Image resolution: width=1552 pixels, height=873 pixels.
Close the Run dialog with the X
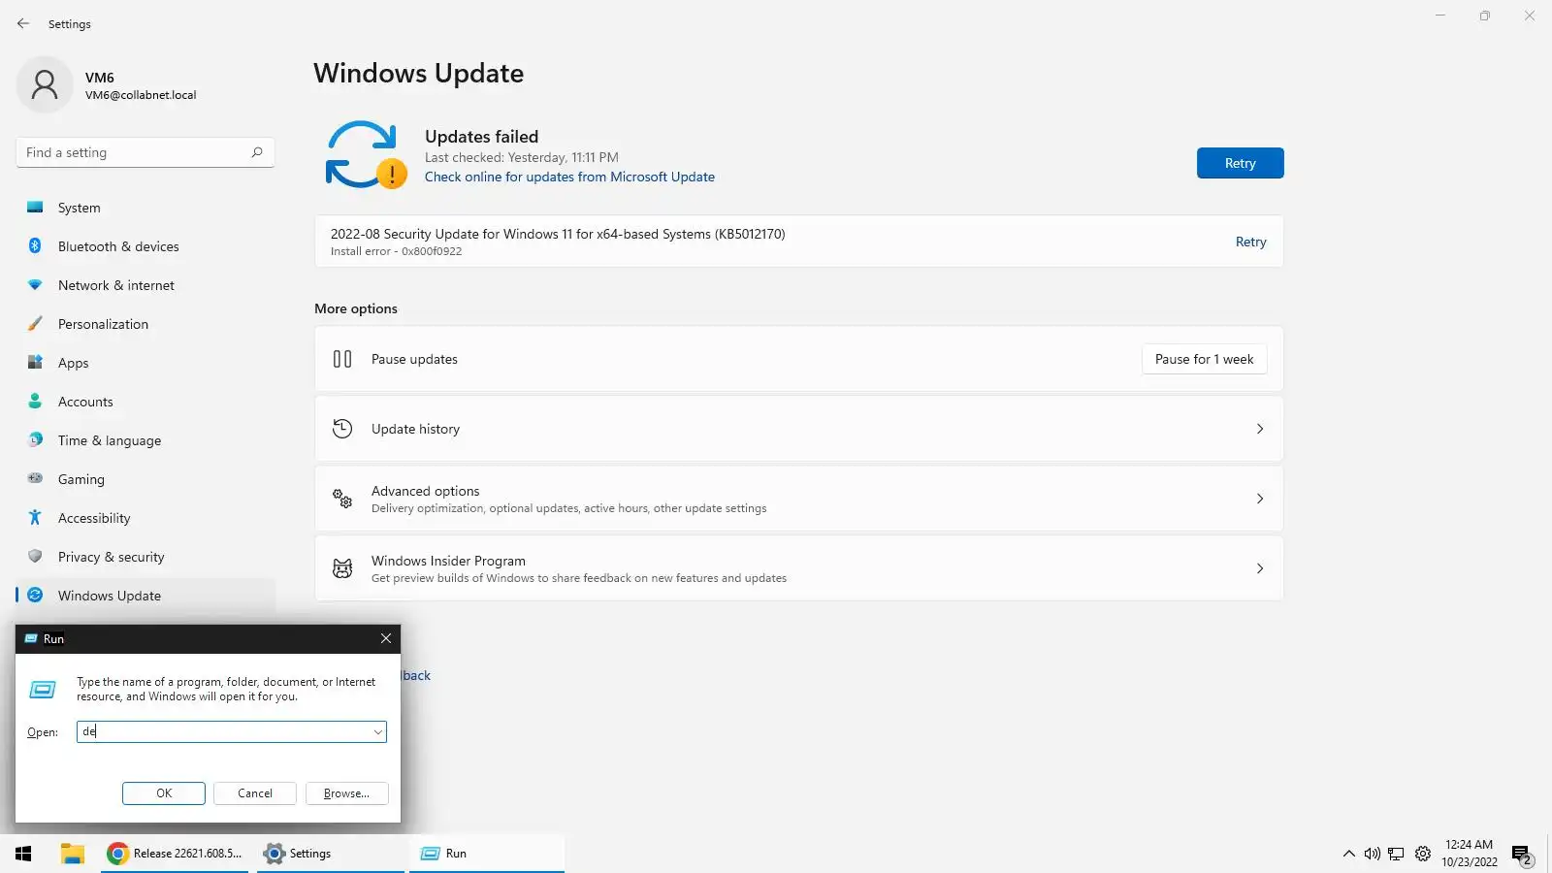point(386,638)
